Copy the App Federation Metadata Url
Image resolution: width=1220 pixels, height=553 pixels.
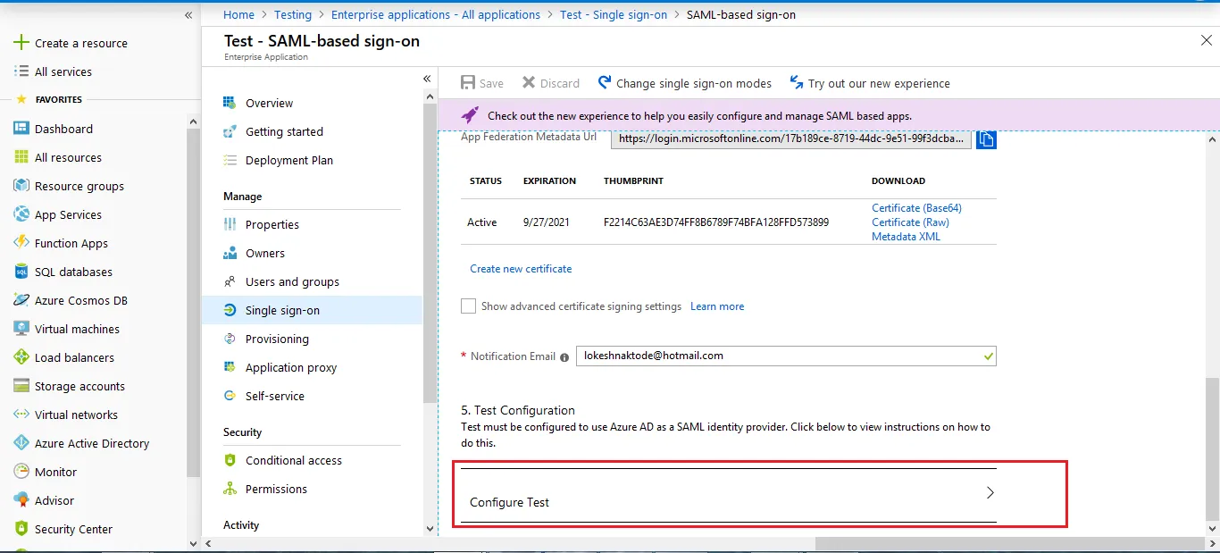[x=986, y=139]
